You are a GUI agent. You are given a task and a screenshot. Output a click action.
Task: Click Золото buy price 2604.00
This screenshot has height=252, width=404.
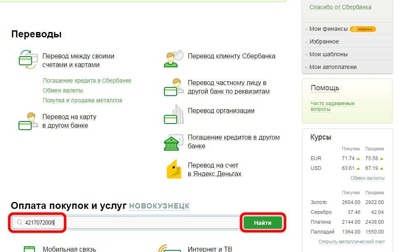tap(351, 202)
